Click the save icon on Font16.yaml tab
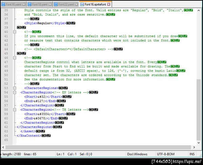203x165 pixels. 3,4
